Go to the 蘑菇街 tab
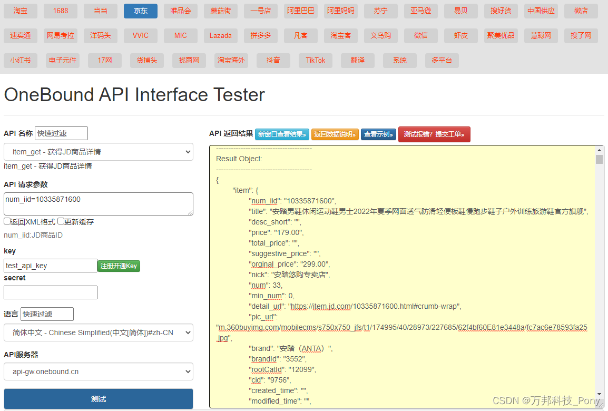Image resolution: width=608 pixels, height=411 pixels. [221, 11]
